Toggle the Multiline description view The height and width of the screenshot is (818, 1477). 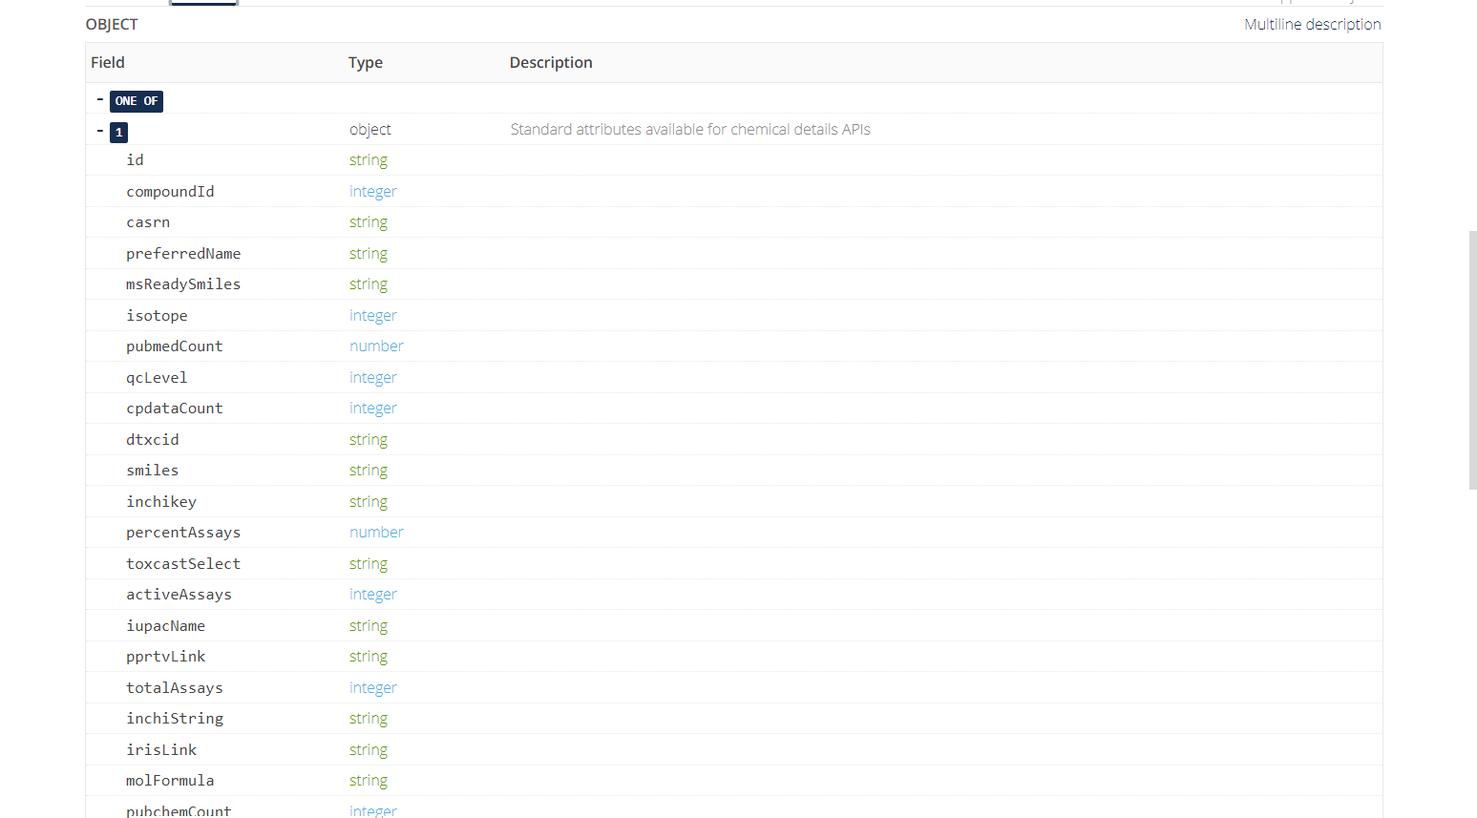[x=1312, y=25]
